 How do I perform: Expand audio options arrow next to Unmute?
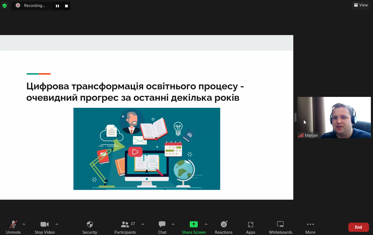24,224
